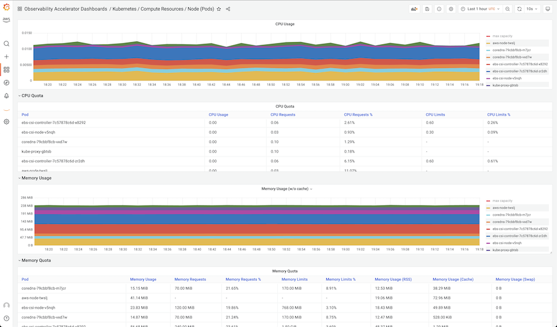
Task: Collapse the CPU Quota row
Action: pyautogui.click(x=31, y=96)
